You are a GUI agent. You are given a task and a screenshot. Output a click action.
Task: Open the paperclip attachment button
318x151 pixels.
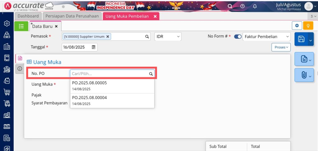(x=304, y=75)
